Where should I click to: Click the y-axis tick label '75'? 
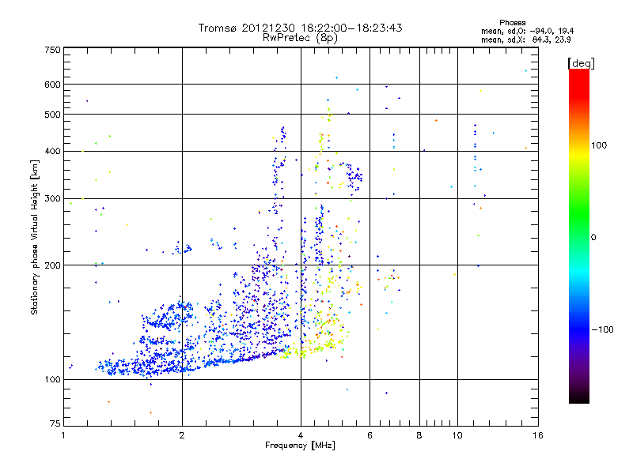pyautogui.click(x=55, y=423)
